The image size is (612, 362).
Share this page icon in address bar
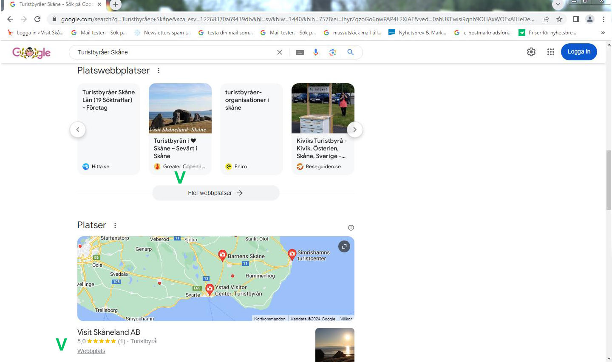point(546,19)
